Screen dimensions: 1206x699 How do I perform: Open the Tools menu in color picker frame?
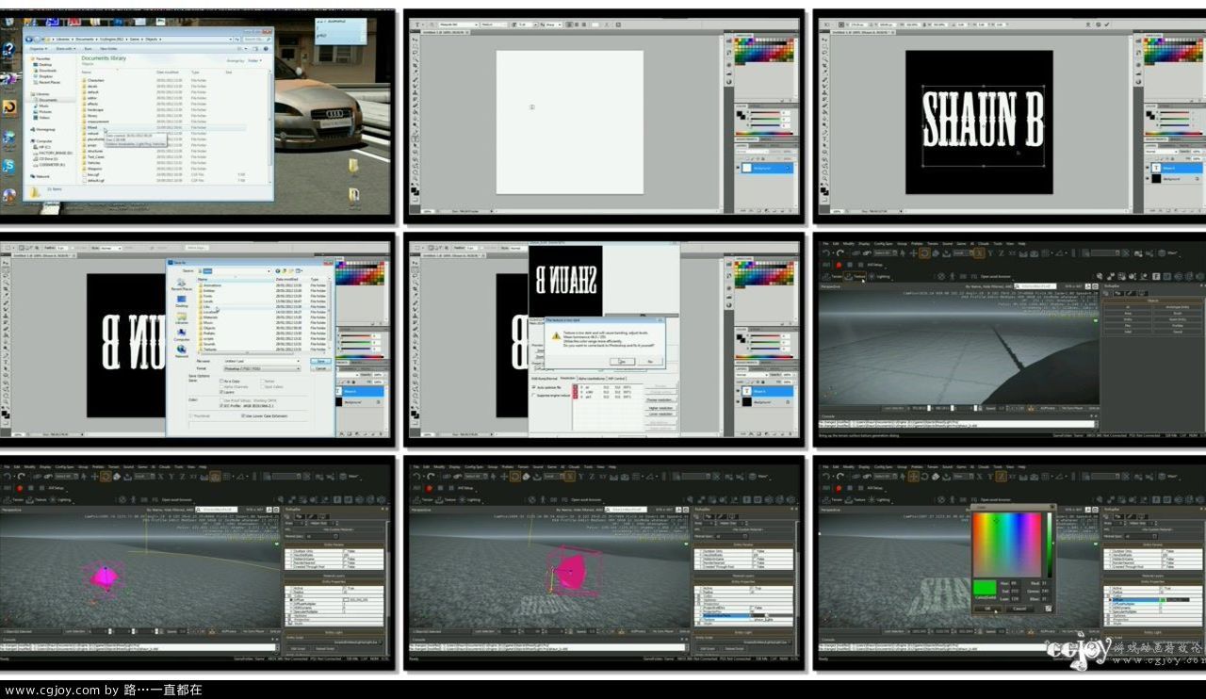pyautogui.click(x=998, y=467)
